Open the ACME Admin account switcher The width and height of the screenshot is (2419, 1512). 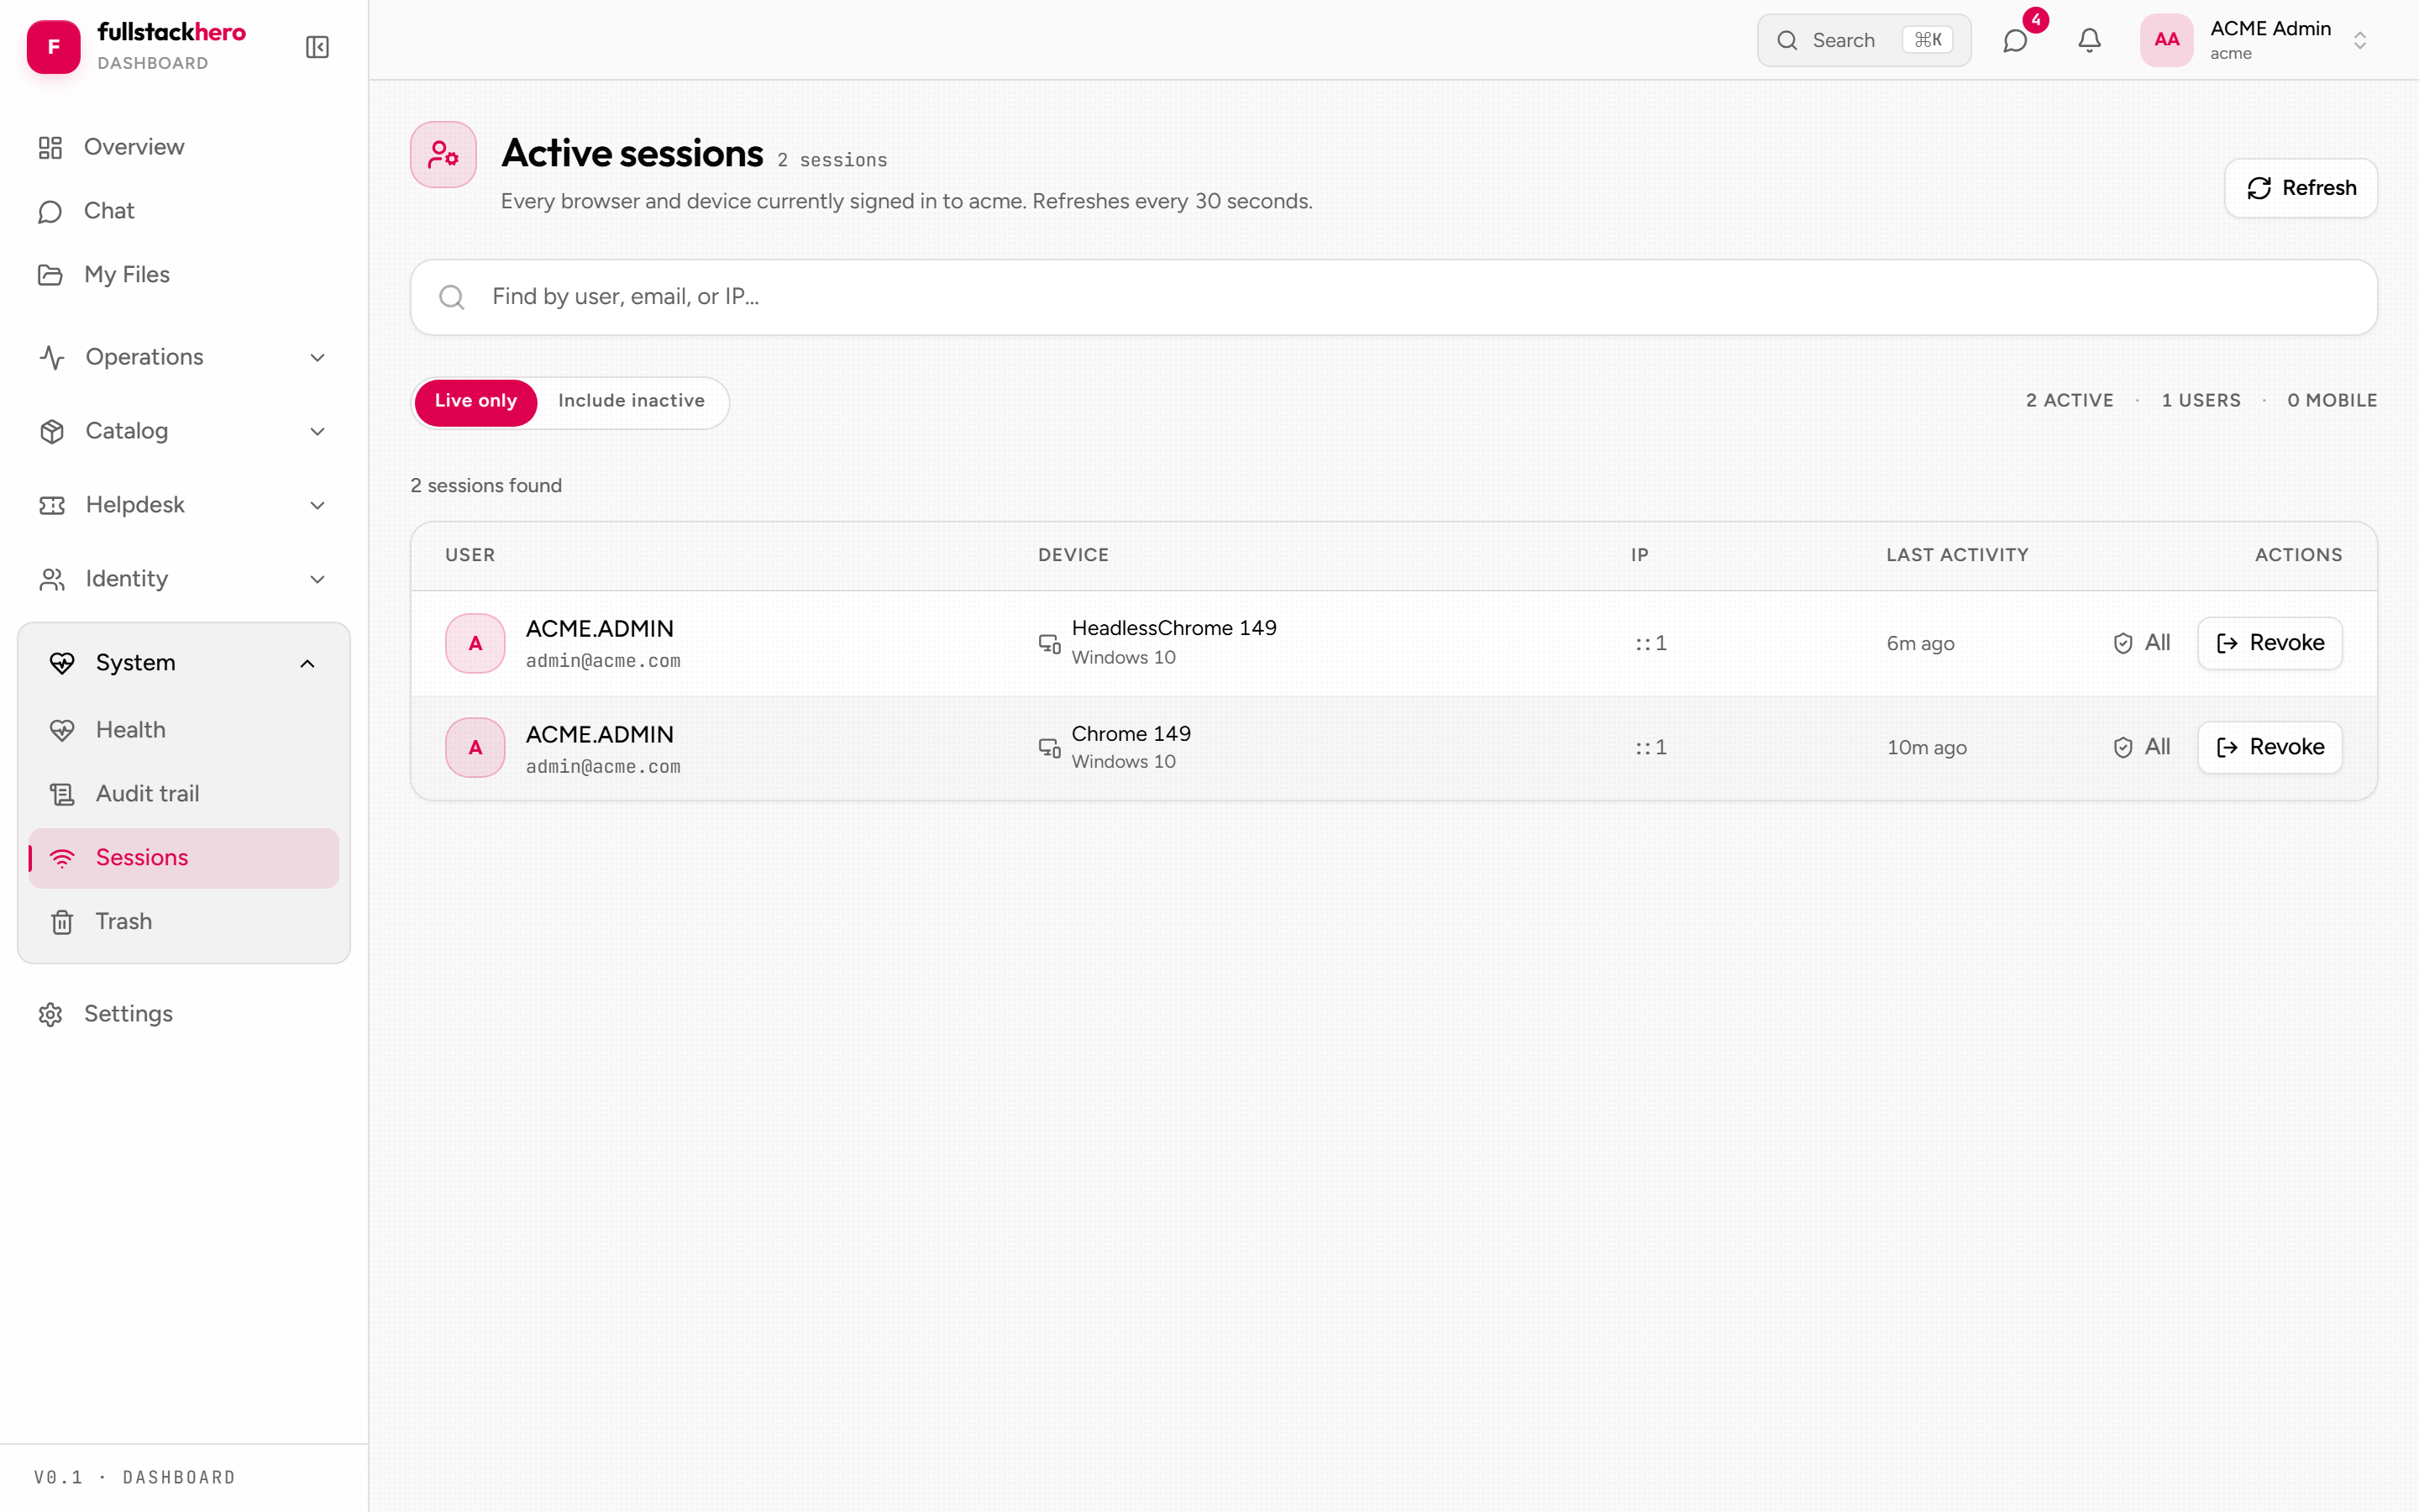[x=2257, y=40]
